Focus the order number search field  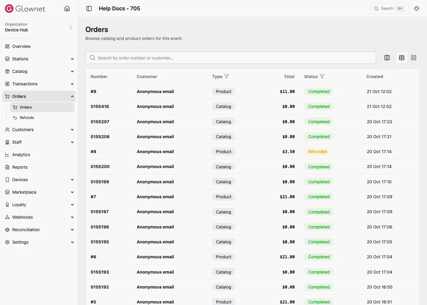(x=231, y=58)
